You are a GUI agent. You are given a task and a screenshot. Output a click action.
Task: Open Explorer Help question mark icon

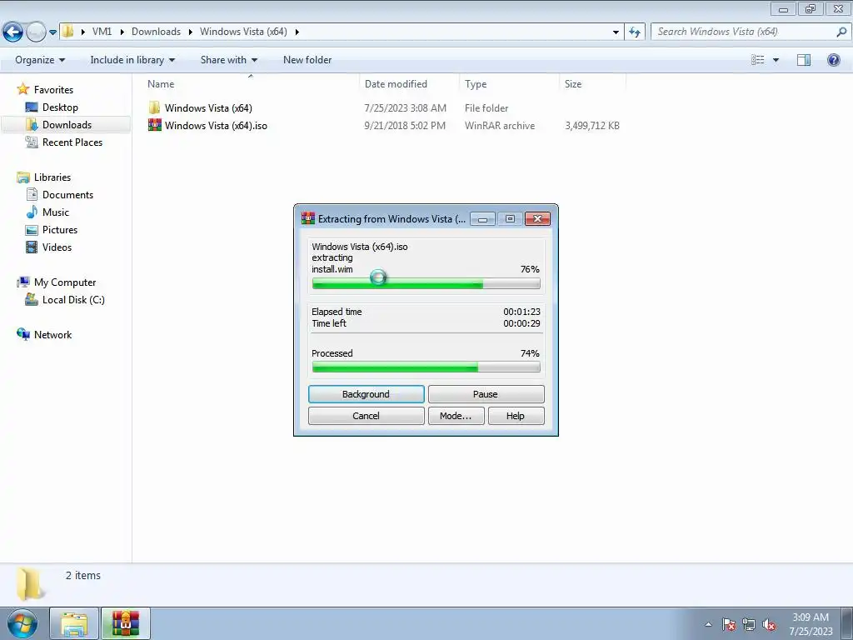833,60
